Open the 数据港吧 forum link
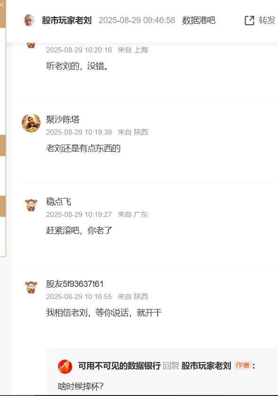The width and height of the screenshot is (278, 396). 199,20
